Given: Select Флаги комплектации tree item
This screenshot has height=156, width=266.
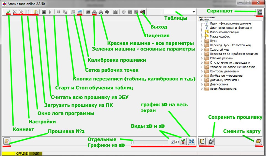Looking at the screenshot, I should pos(224,32).
